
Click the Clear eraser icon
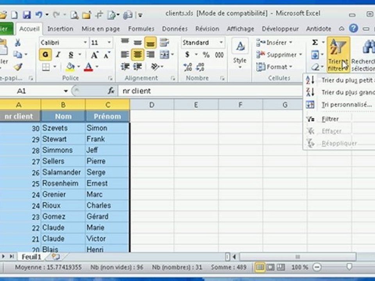[316, 67]
